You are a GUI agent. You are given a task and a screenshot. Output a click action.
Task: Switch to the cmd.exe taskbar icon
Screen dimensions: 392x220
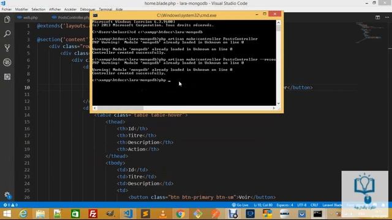click(318, 214)
